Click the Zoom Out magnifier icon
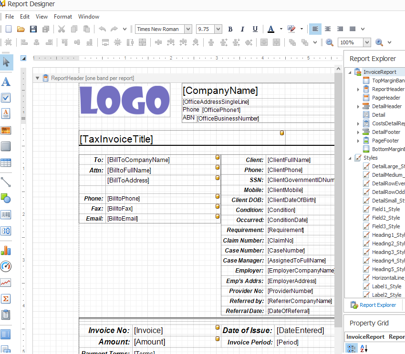The height and width of the screenshot is (354, 405). pos(329,42)
